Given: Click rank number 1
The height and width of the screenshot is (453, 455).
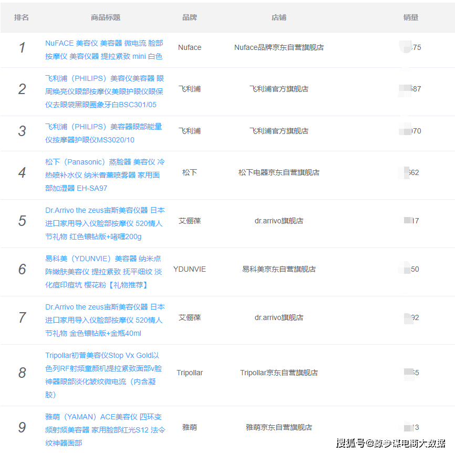Looking at the screenshot, I should 22,47.
